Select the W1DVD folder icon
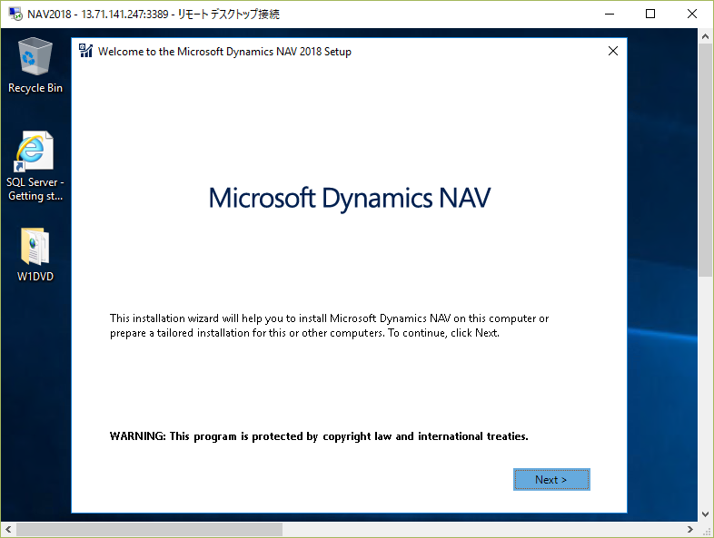This screenshot has height=538, width=714. (x=35, y=255)
